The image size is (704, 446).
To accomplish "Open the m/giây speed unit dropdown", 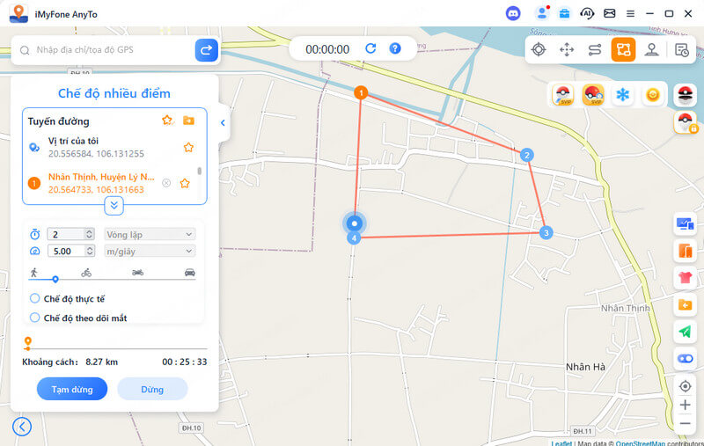I will pos(150,252).
